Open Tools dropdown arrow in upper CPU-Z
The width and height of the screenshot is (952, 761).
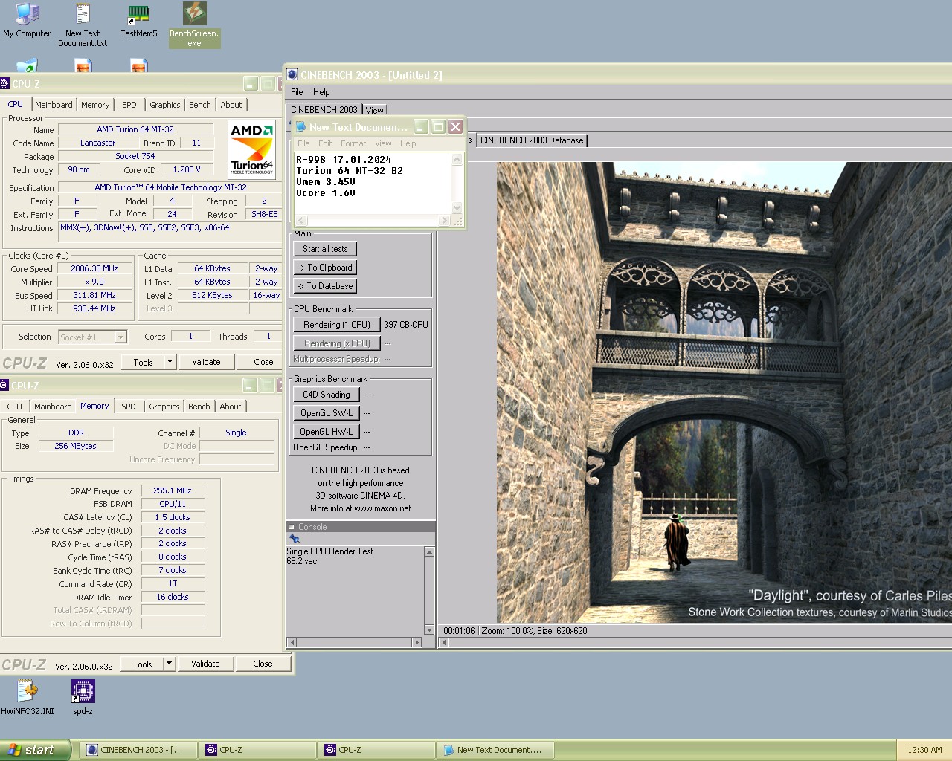(170, 362)
